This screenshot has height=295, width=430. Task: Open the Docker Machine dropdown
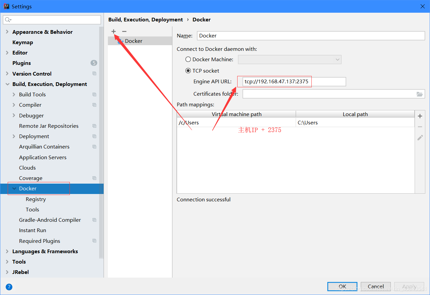tap(290, 60)
